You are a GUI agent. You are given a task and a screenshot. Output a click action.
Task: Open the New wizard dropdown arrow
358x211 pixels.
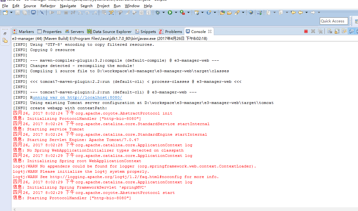click(x=11, y=12)
